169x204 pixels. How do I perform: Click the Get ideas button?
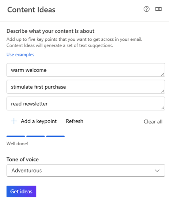tap(21, 192)
